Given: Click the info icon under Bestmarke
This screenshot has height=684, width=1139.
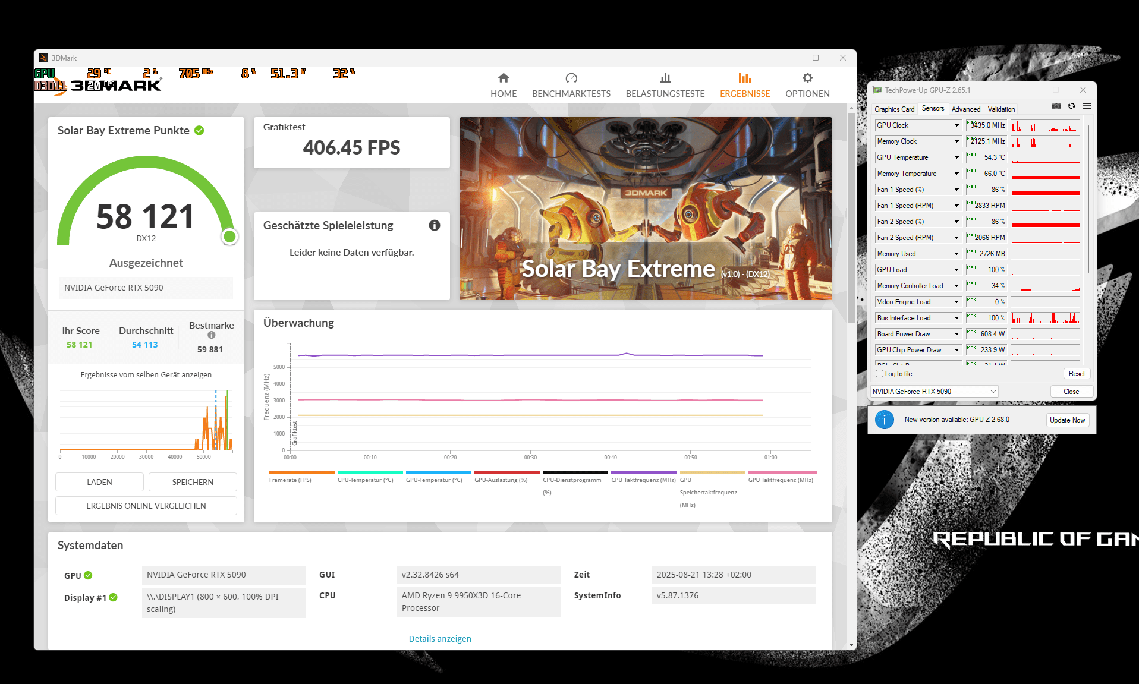Looking at the screenshot, I should [211, 335].
